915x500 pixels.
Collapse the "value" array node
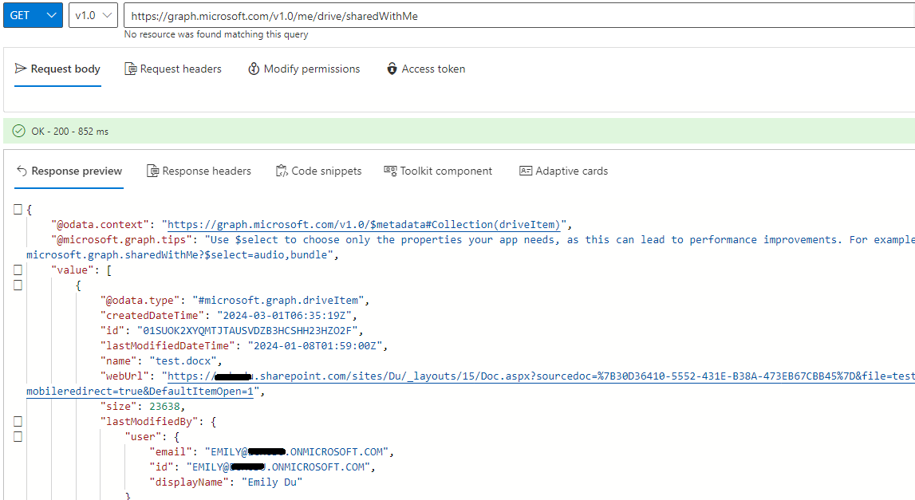pyautogui.click(x=18, y=270)
